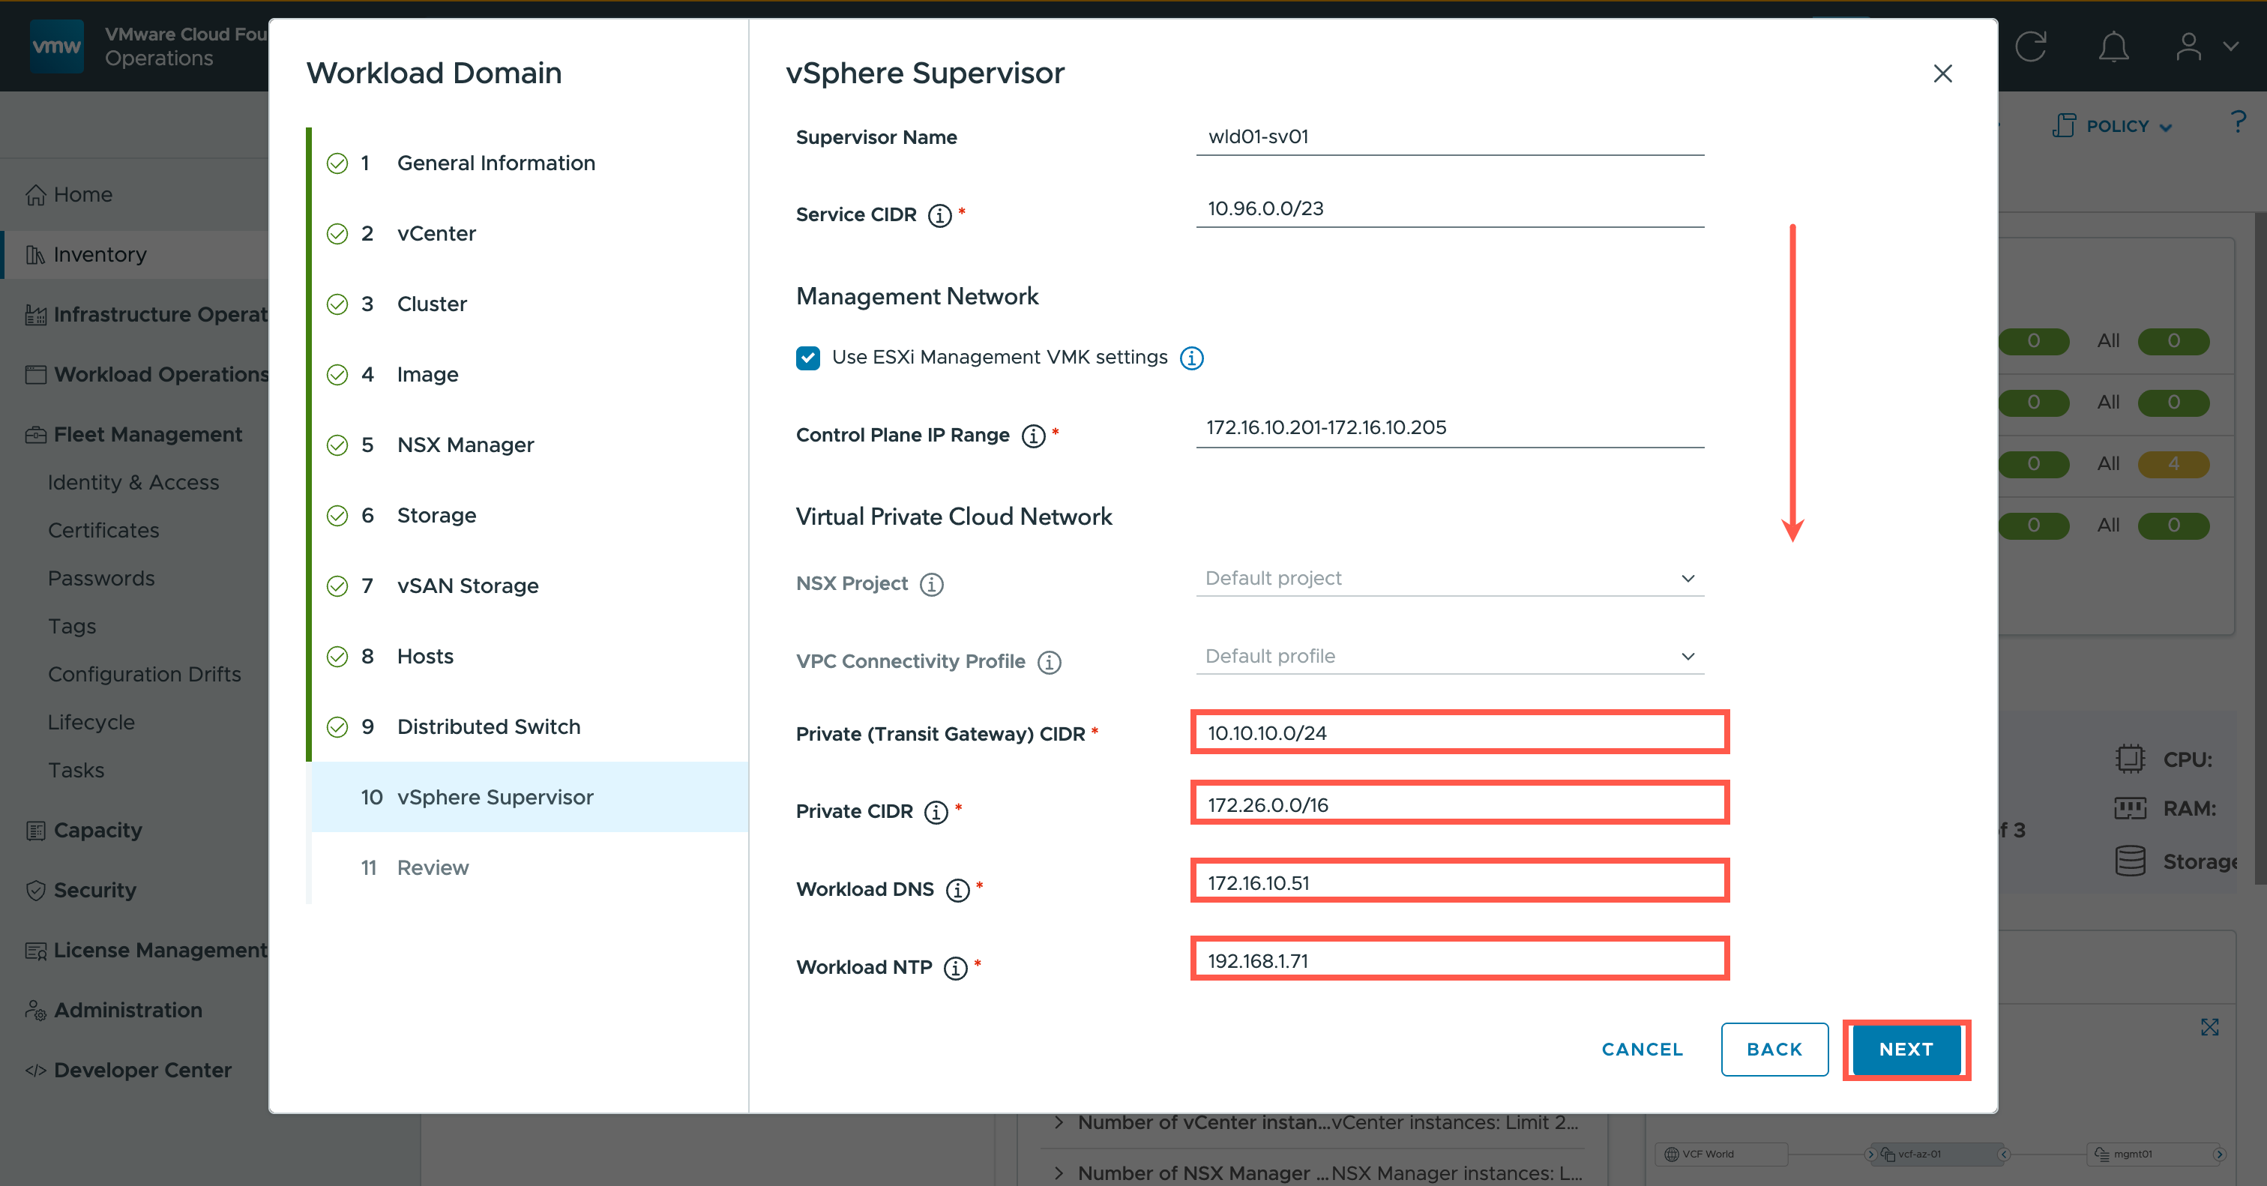The image size is (2267, 1186).
Task: Click the BACK button
Action: [1773, 1049]
